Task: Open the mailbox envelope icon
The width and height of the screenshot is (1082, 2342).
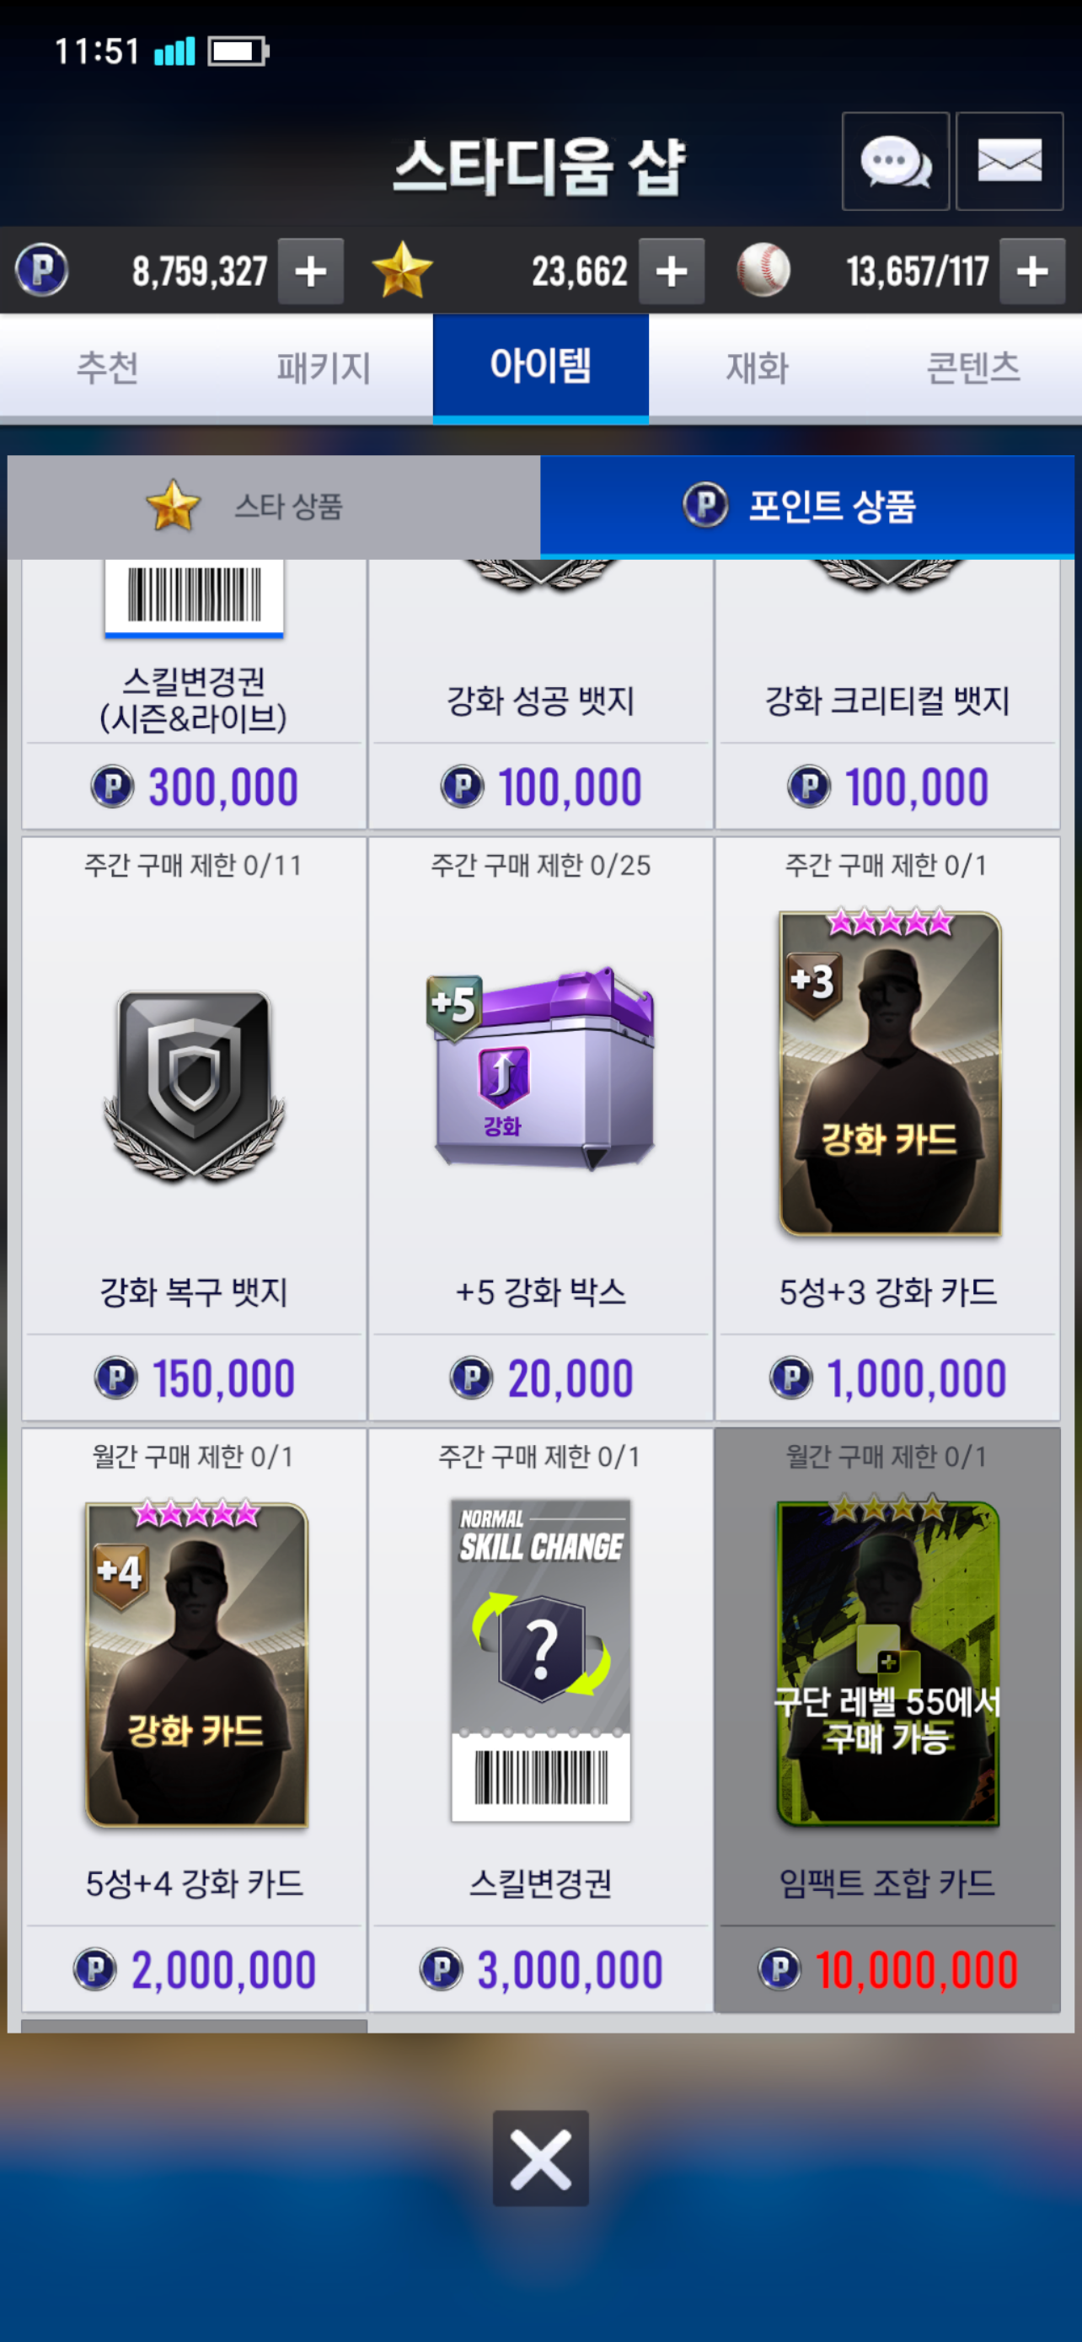Action: (x=1010, y=162)
